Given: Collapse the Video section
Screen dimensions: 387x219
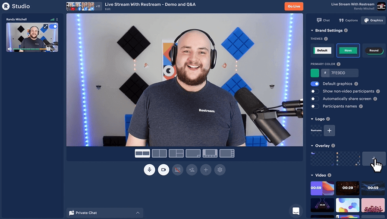Looking at the screenshot, I should point(312,175).
